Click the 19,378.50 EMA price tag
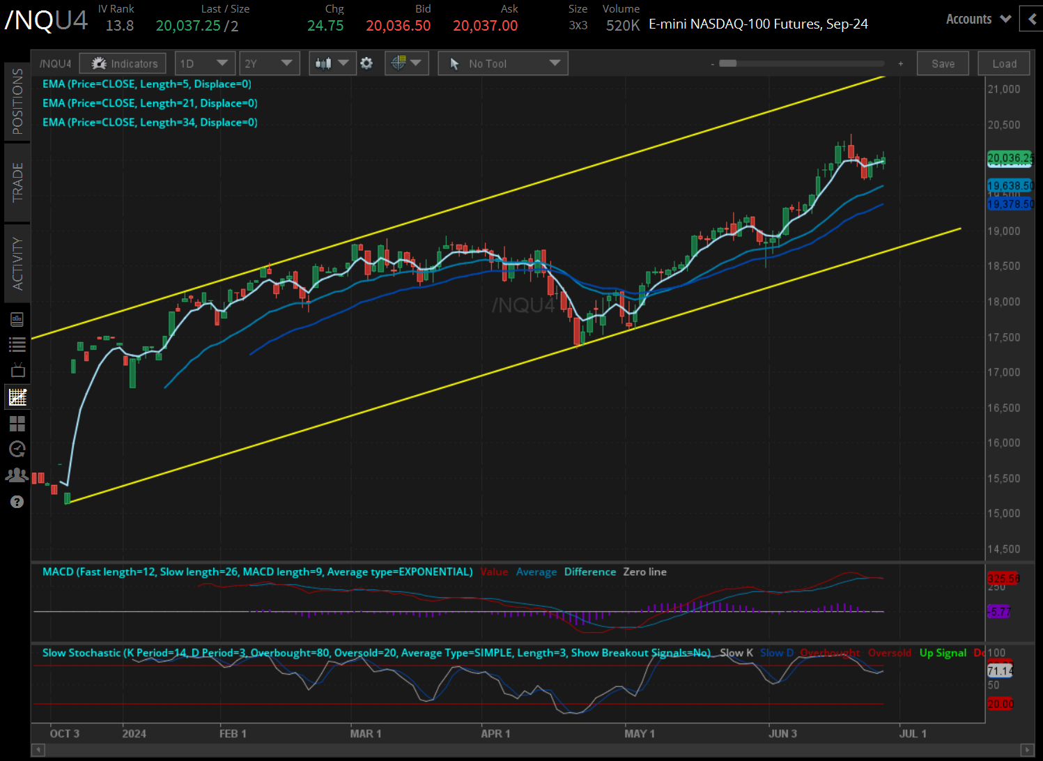Viewport: 1043px width, 761px height. [1010, 204]
